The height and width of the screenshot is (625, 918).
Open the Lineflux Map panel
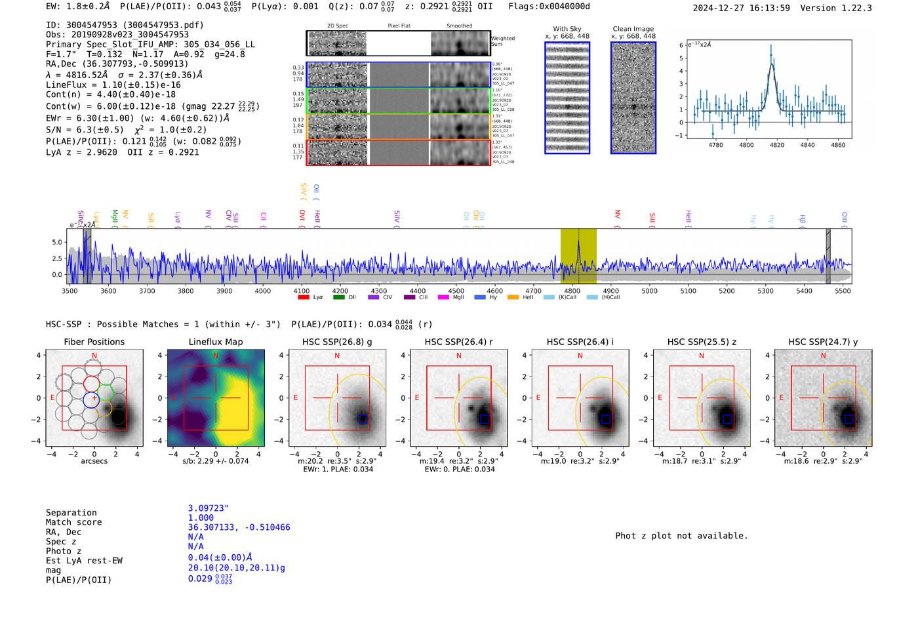(216, 398)
